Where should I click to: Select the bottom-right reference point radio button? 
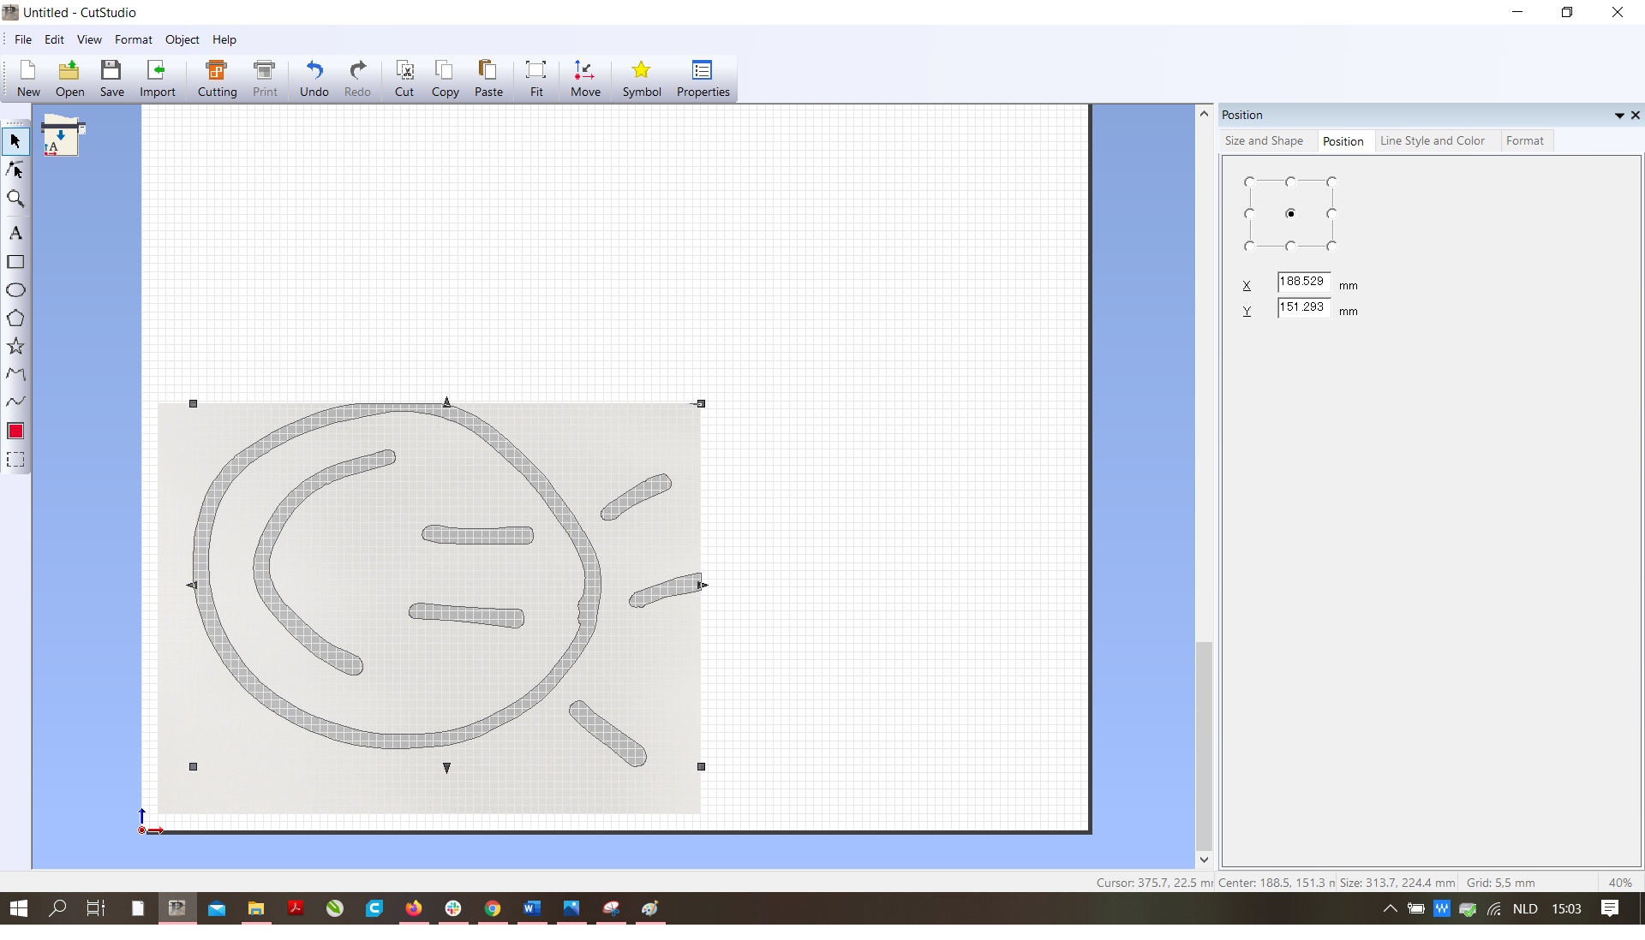click(x=1332, y=246)
